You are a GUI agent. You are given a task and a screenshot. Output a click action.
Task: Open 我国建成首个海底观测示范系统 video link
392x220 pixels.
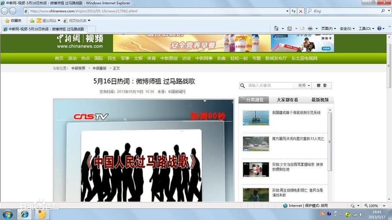(296, 113)
